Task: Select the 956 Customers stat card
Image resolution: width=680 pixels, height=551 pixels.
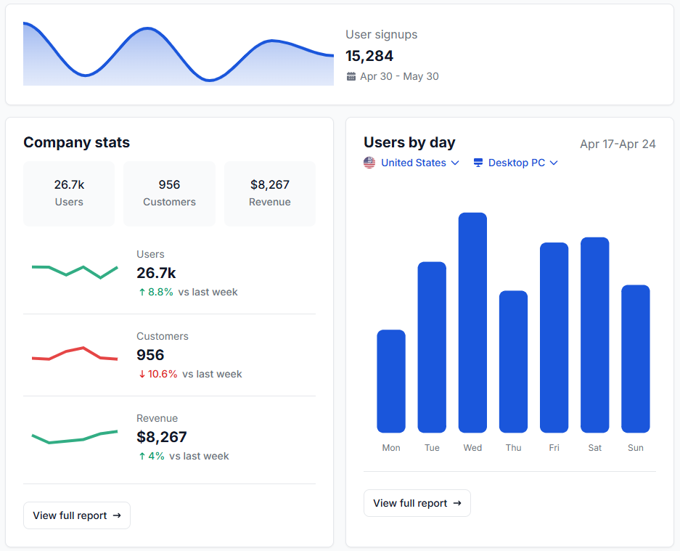Action: [169, 193]
